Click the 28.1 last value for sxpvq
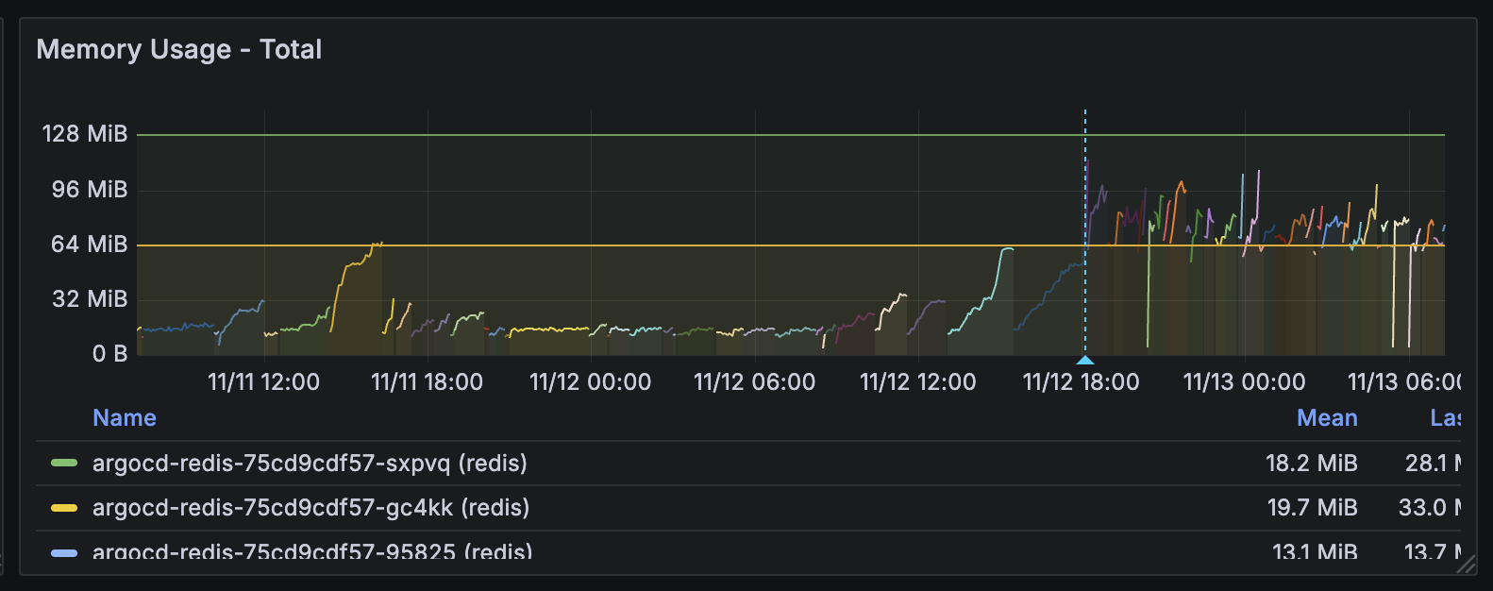 [x=1433, y=463]
